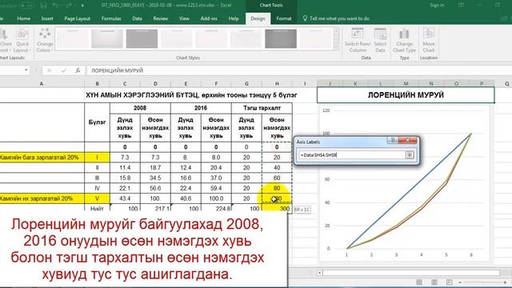Switch to the Review tab
This screenshot has height=288, width=512.
click(160, 18)
